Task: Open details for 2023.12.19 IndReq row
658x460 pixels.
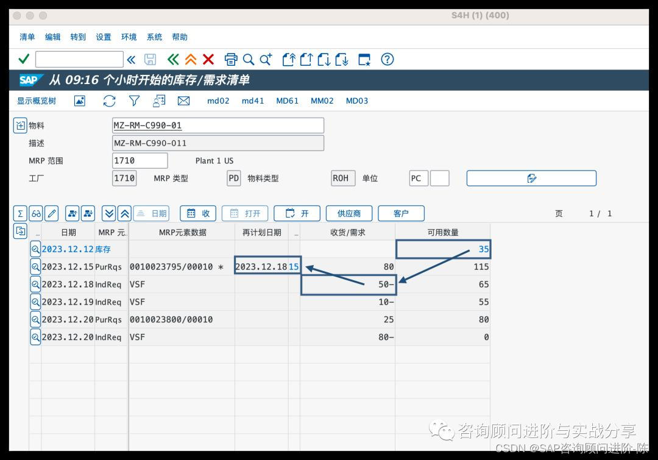Action: pos(35,302)
